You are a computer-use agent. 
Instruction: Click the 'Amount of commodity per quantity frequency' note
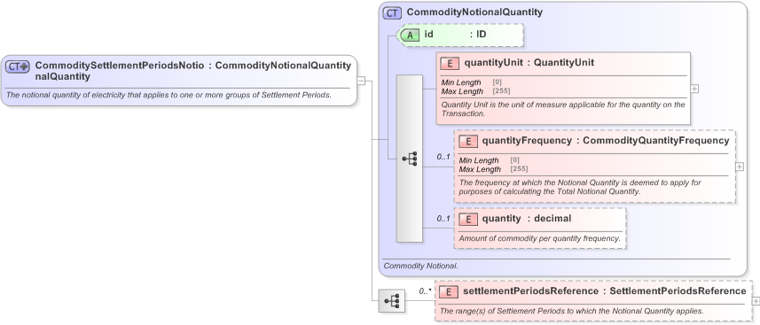point(539,238)
